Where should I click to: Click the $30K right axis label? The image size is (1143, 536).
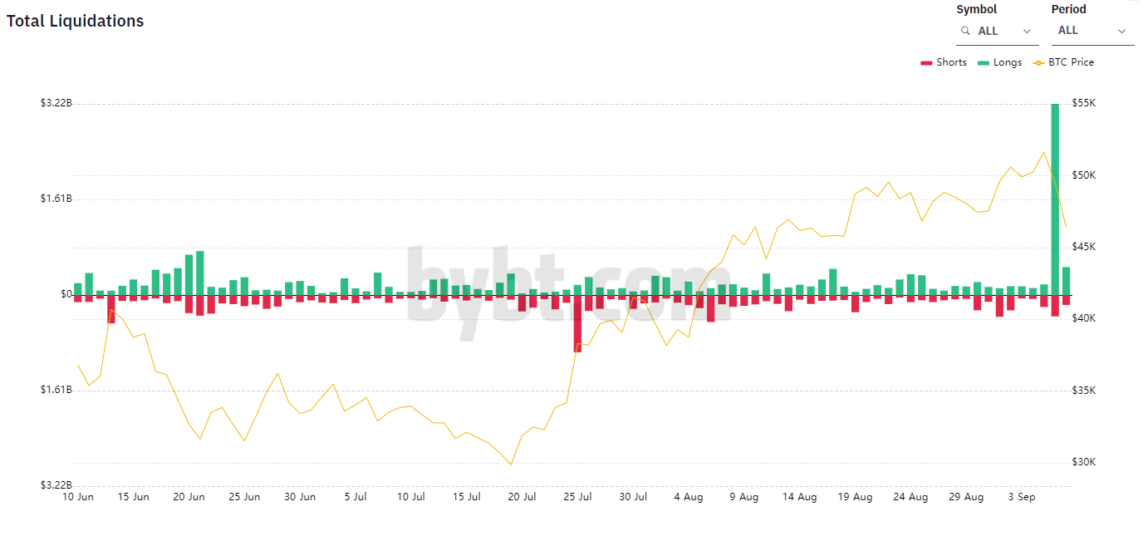point(1084,462)
